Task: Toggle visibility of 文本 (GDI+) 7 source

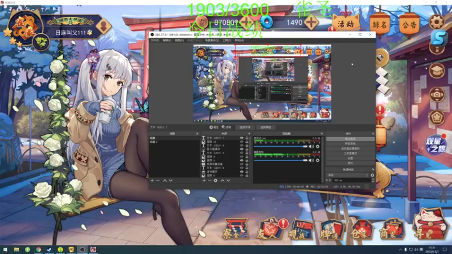Action: pyautogui.click(x=242, y=138)
